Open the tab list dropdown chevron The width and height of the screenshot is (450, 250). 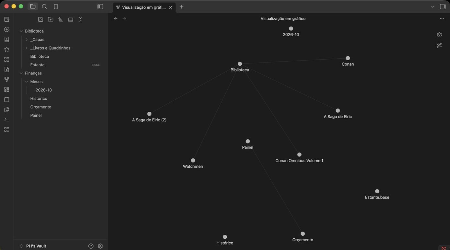(x=433, y=7)
